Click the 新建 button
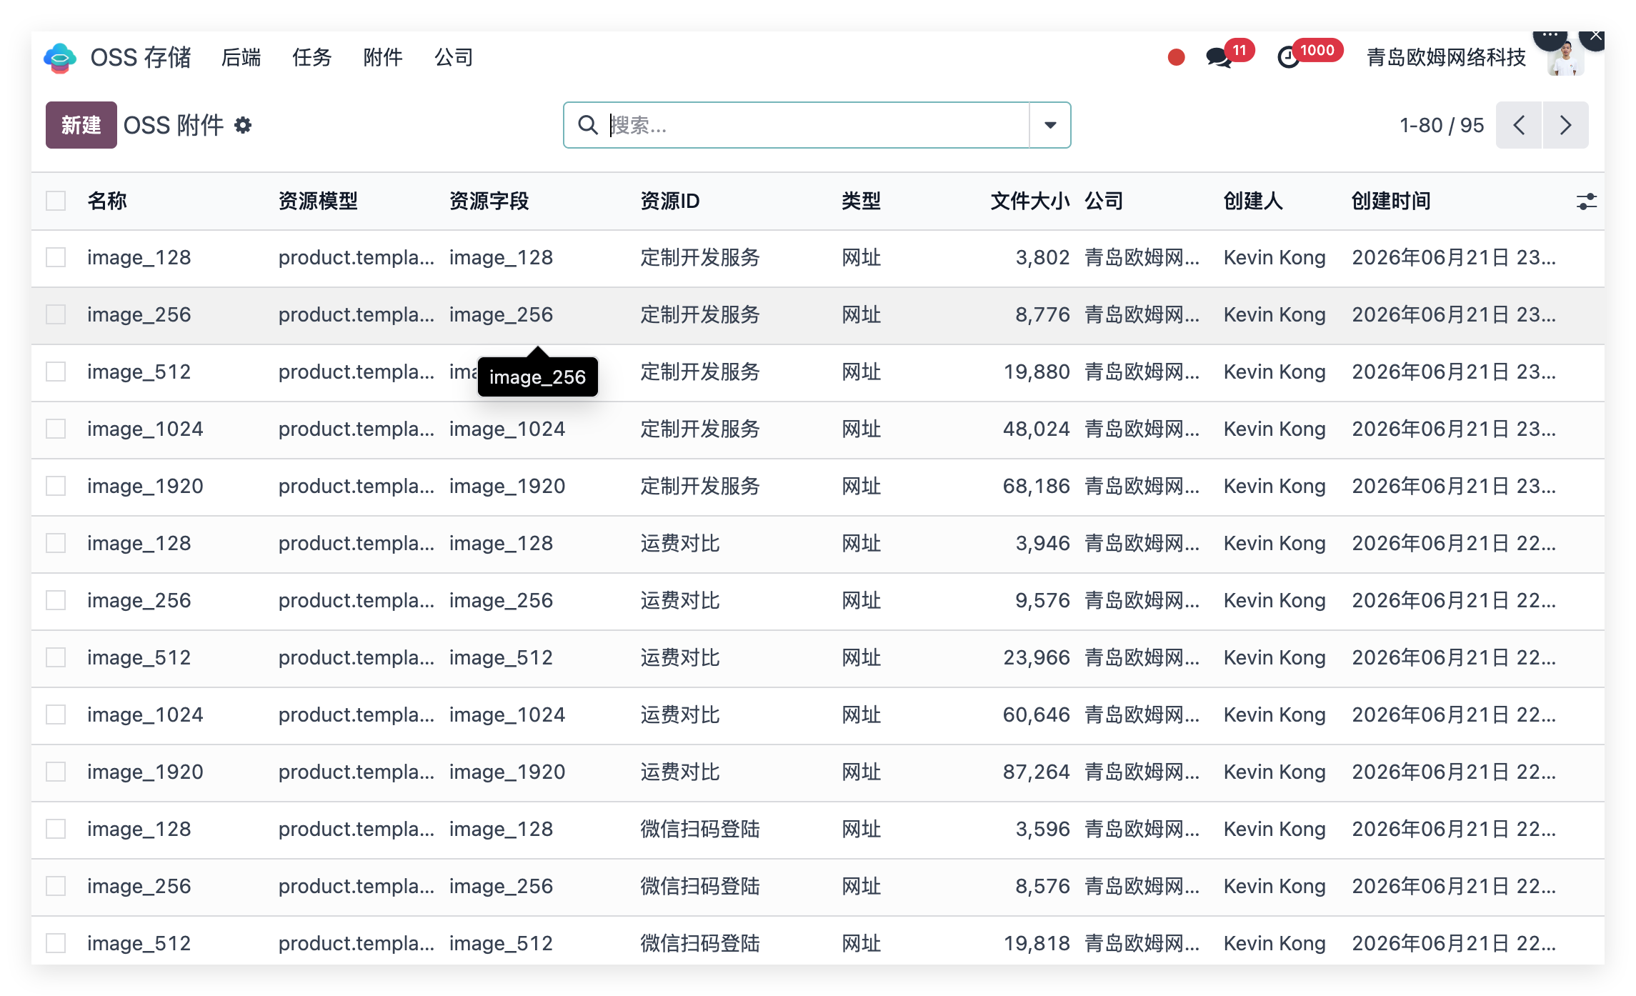1636x996 pixels. click(81, 125)
